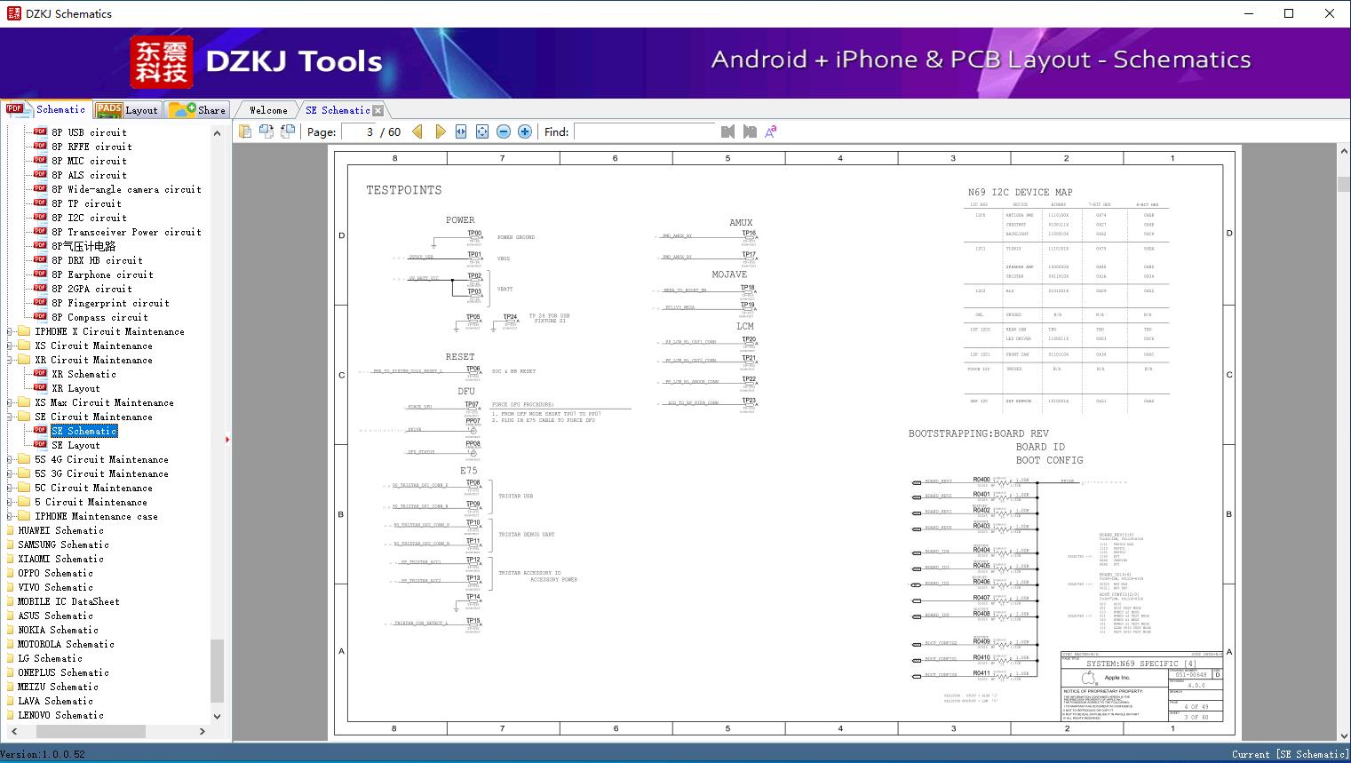The width and height of the screenshot is (1351, 763).
Task: Click the folder icon of LENOVO Schematic
Action: coord(10,715)
